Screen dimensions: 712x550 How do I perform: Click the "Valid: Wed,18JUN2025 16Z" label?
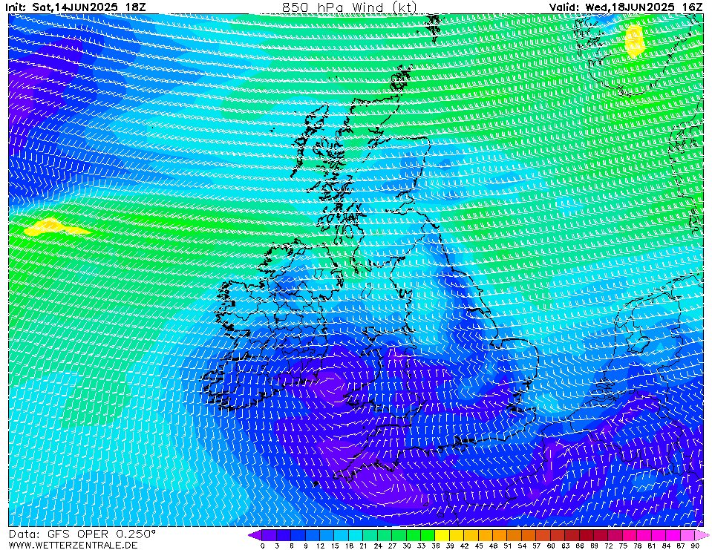click(626, 7)
